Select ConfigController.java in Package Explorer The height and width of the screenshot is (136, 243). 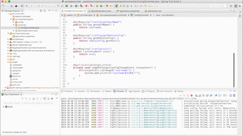[30, 28]
